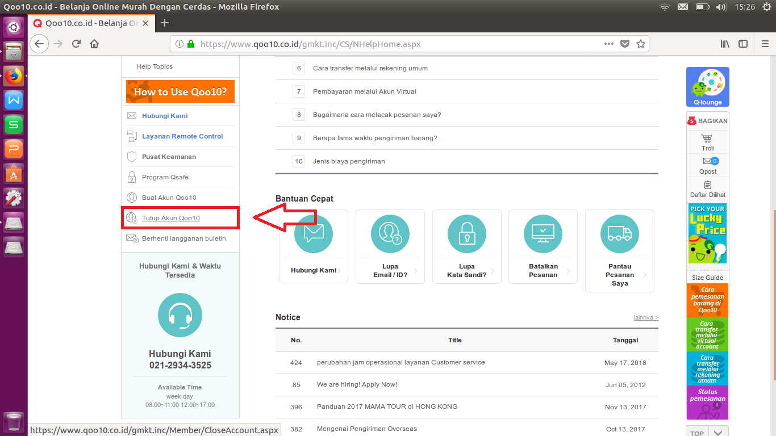Image resolution: width=776 pixels, height=436 pixels.
Task: Click the Lupa Email / ID person icon
Action: tap(390, 234)
